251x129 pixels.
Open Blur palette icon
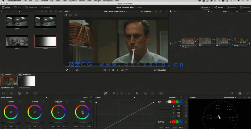(x=137, y=93)
